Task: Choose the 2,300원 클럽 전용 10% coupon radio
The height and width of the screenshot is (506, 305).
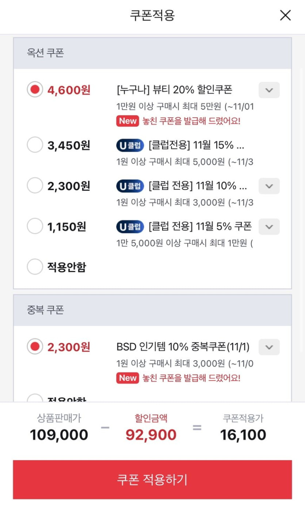Action: pyautogui.click(x=35, y=186)
